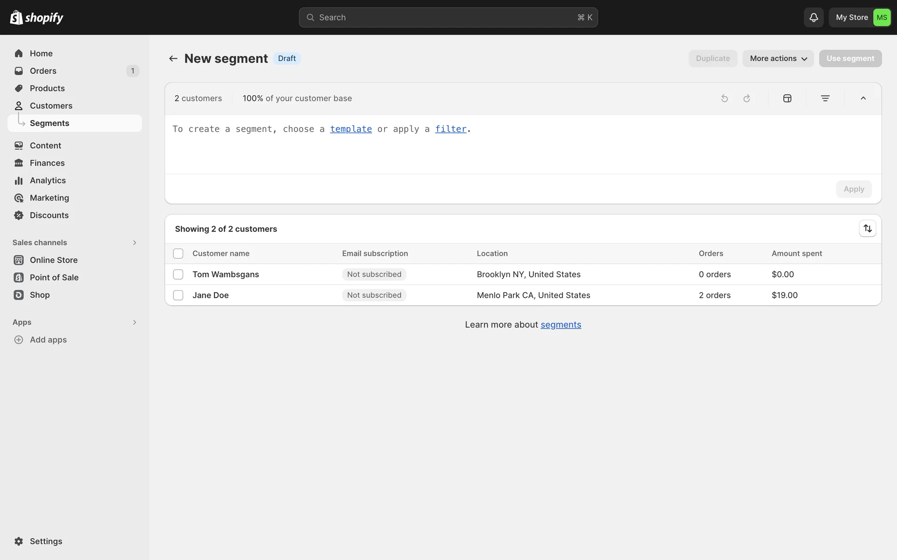Click the Add apps plus icon
Viewport: 897px width, 560px height.
19,340
